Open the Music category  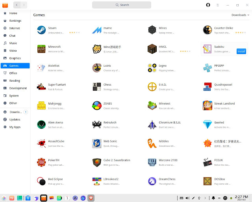(15, 43)
